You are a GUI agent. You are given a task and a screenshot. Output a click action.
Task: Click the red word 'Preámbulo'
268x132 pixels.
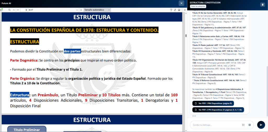pos(48,95)
